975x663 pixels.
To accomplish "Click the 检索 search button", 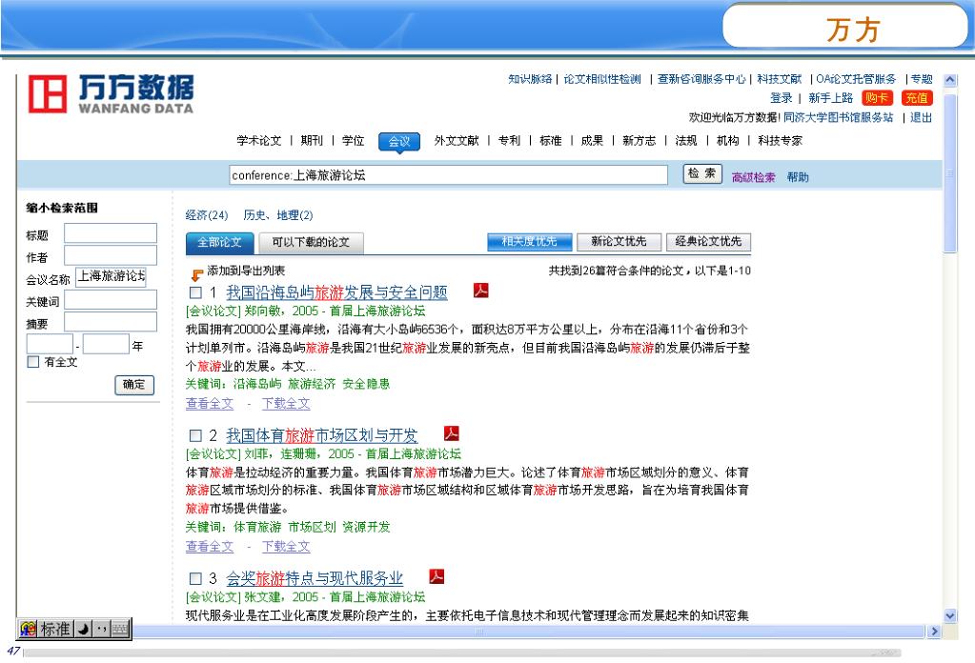I will point(702,173).
